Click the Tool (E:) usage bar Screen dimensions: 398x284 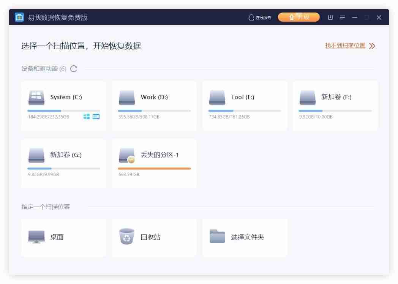coord(245,111)
